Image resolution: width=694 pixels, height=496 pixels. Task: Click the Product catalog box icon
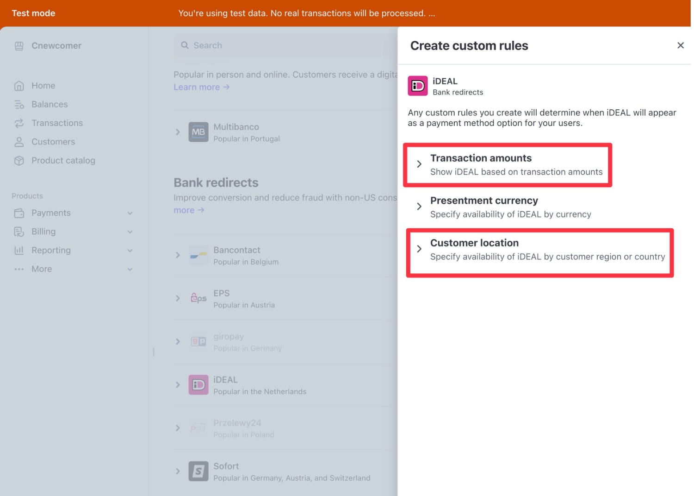(x=19, y=161)
